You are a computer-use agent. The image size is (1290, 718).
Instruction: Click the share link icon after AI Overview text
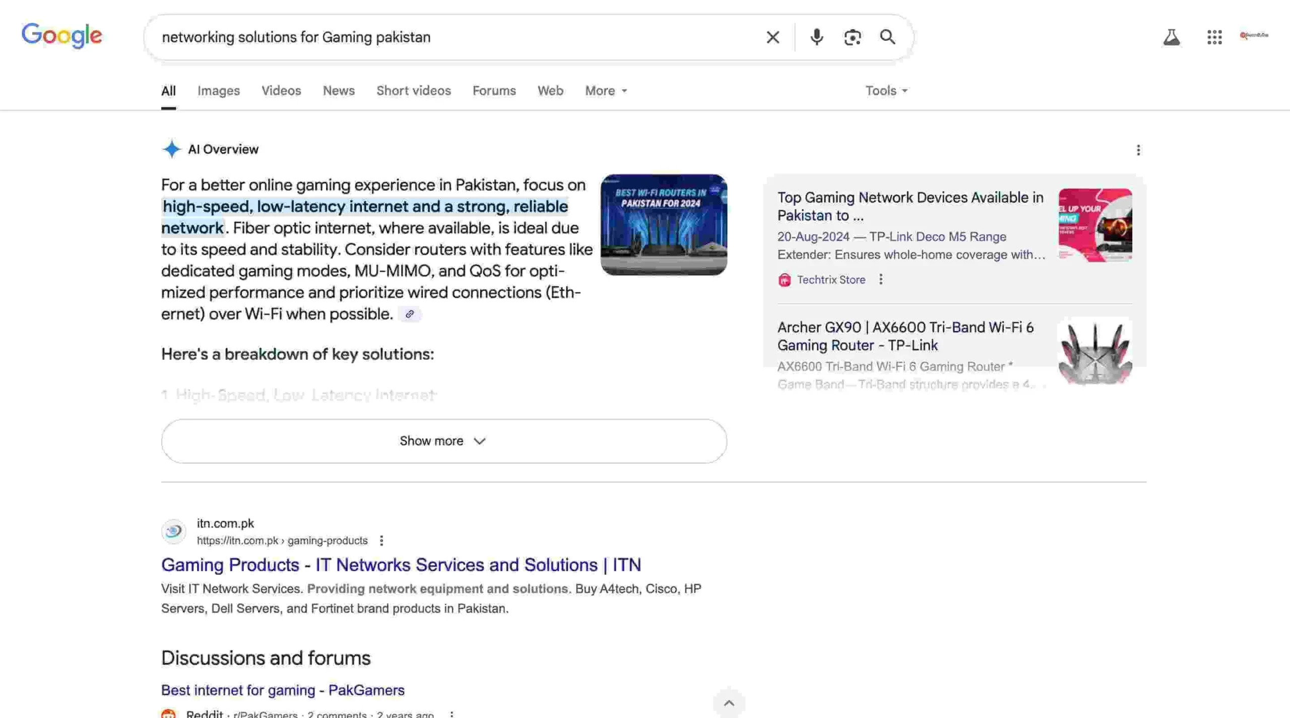tap(410, 314)
